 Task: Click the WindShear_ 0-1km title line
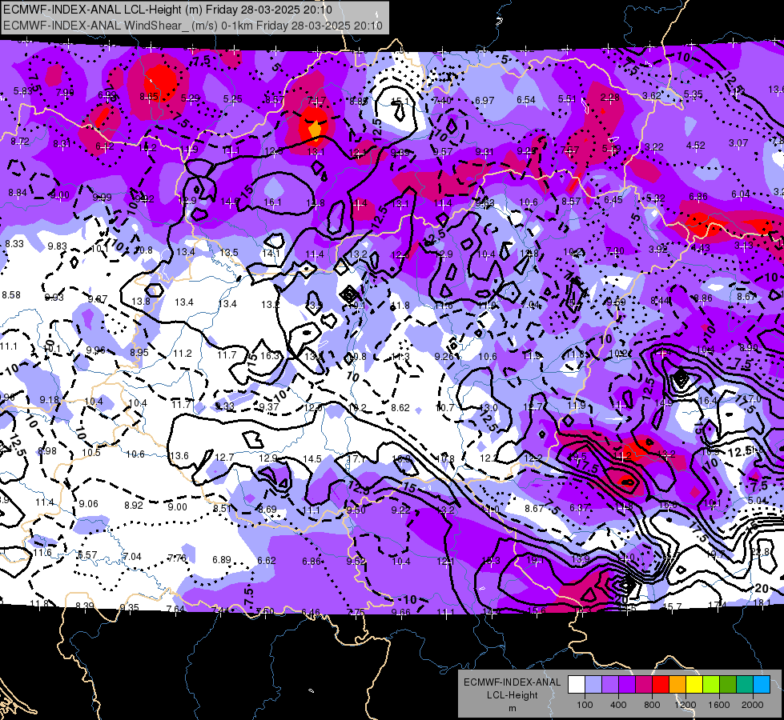pos(192,26)
